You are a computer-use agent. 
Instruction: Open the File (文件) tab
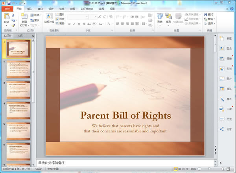click(7, 9)
